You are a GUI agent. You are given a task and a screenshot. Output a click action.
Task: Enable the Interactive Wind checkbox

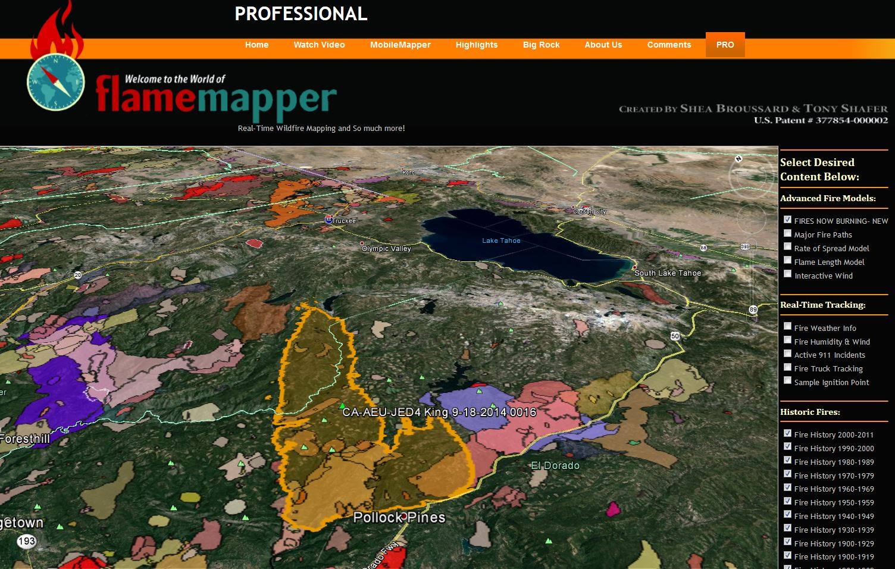click(787, 274)
